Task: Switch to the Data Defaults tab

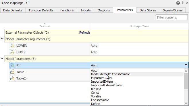Action: tap(13, 10)
